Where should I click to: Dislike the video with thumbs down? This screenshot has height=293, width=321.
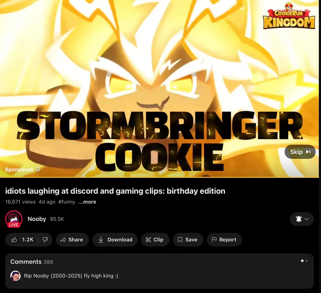click(45, 240)
